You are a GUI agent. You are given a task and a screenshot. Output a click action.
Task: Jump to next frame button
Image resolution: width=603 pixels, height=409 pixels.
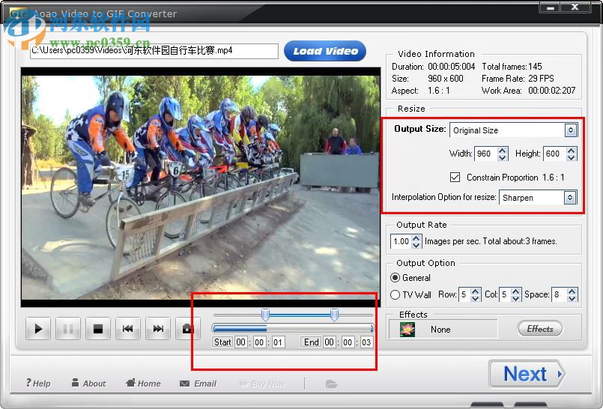pyautogui.click(x=158, y=328)
